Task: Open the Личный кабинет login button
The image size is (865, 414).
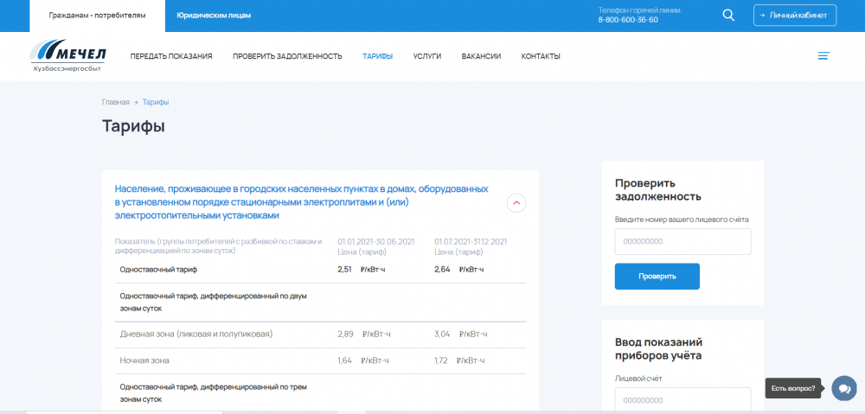Action: tap(795, 15)
